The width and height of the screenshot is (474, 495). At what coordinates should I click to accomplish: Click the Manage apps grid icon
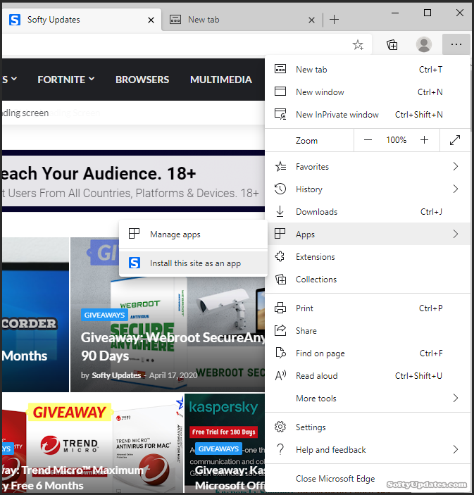pos(134,234)
